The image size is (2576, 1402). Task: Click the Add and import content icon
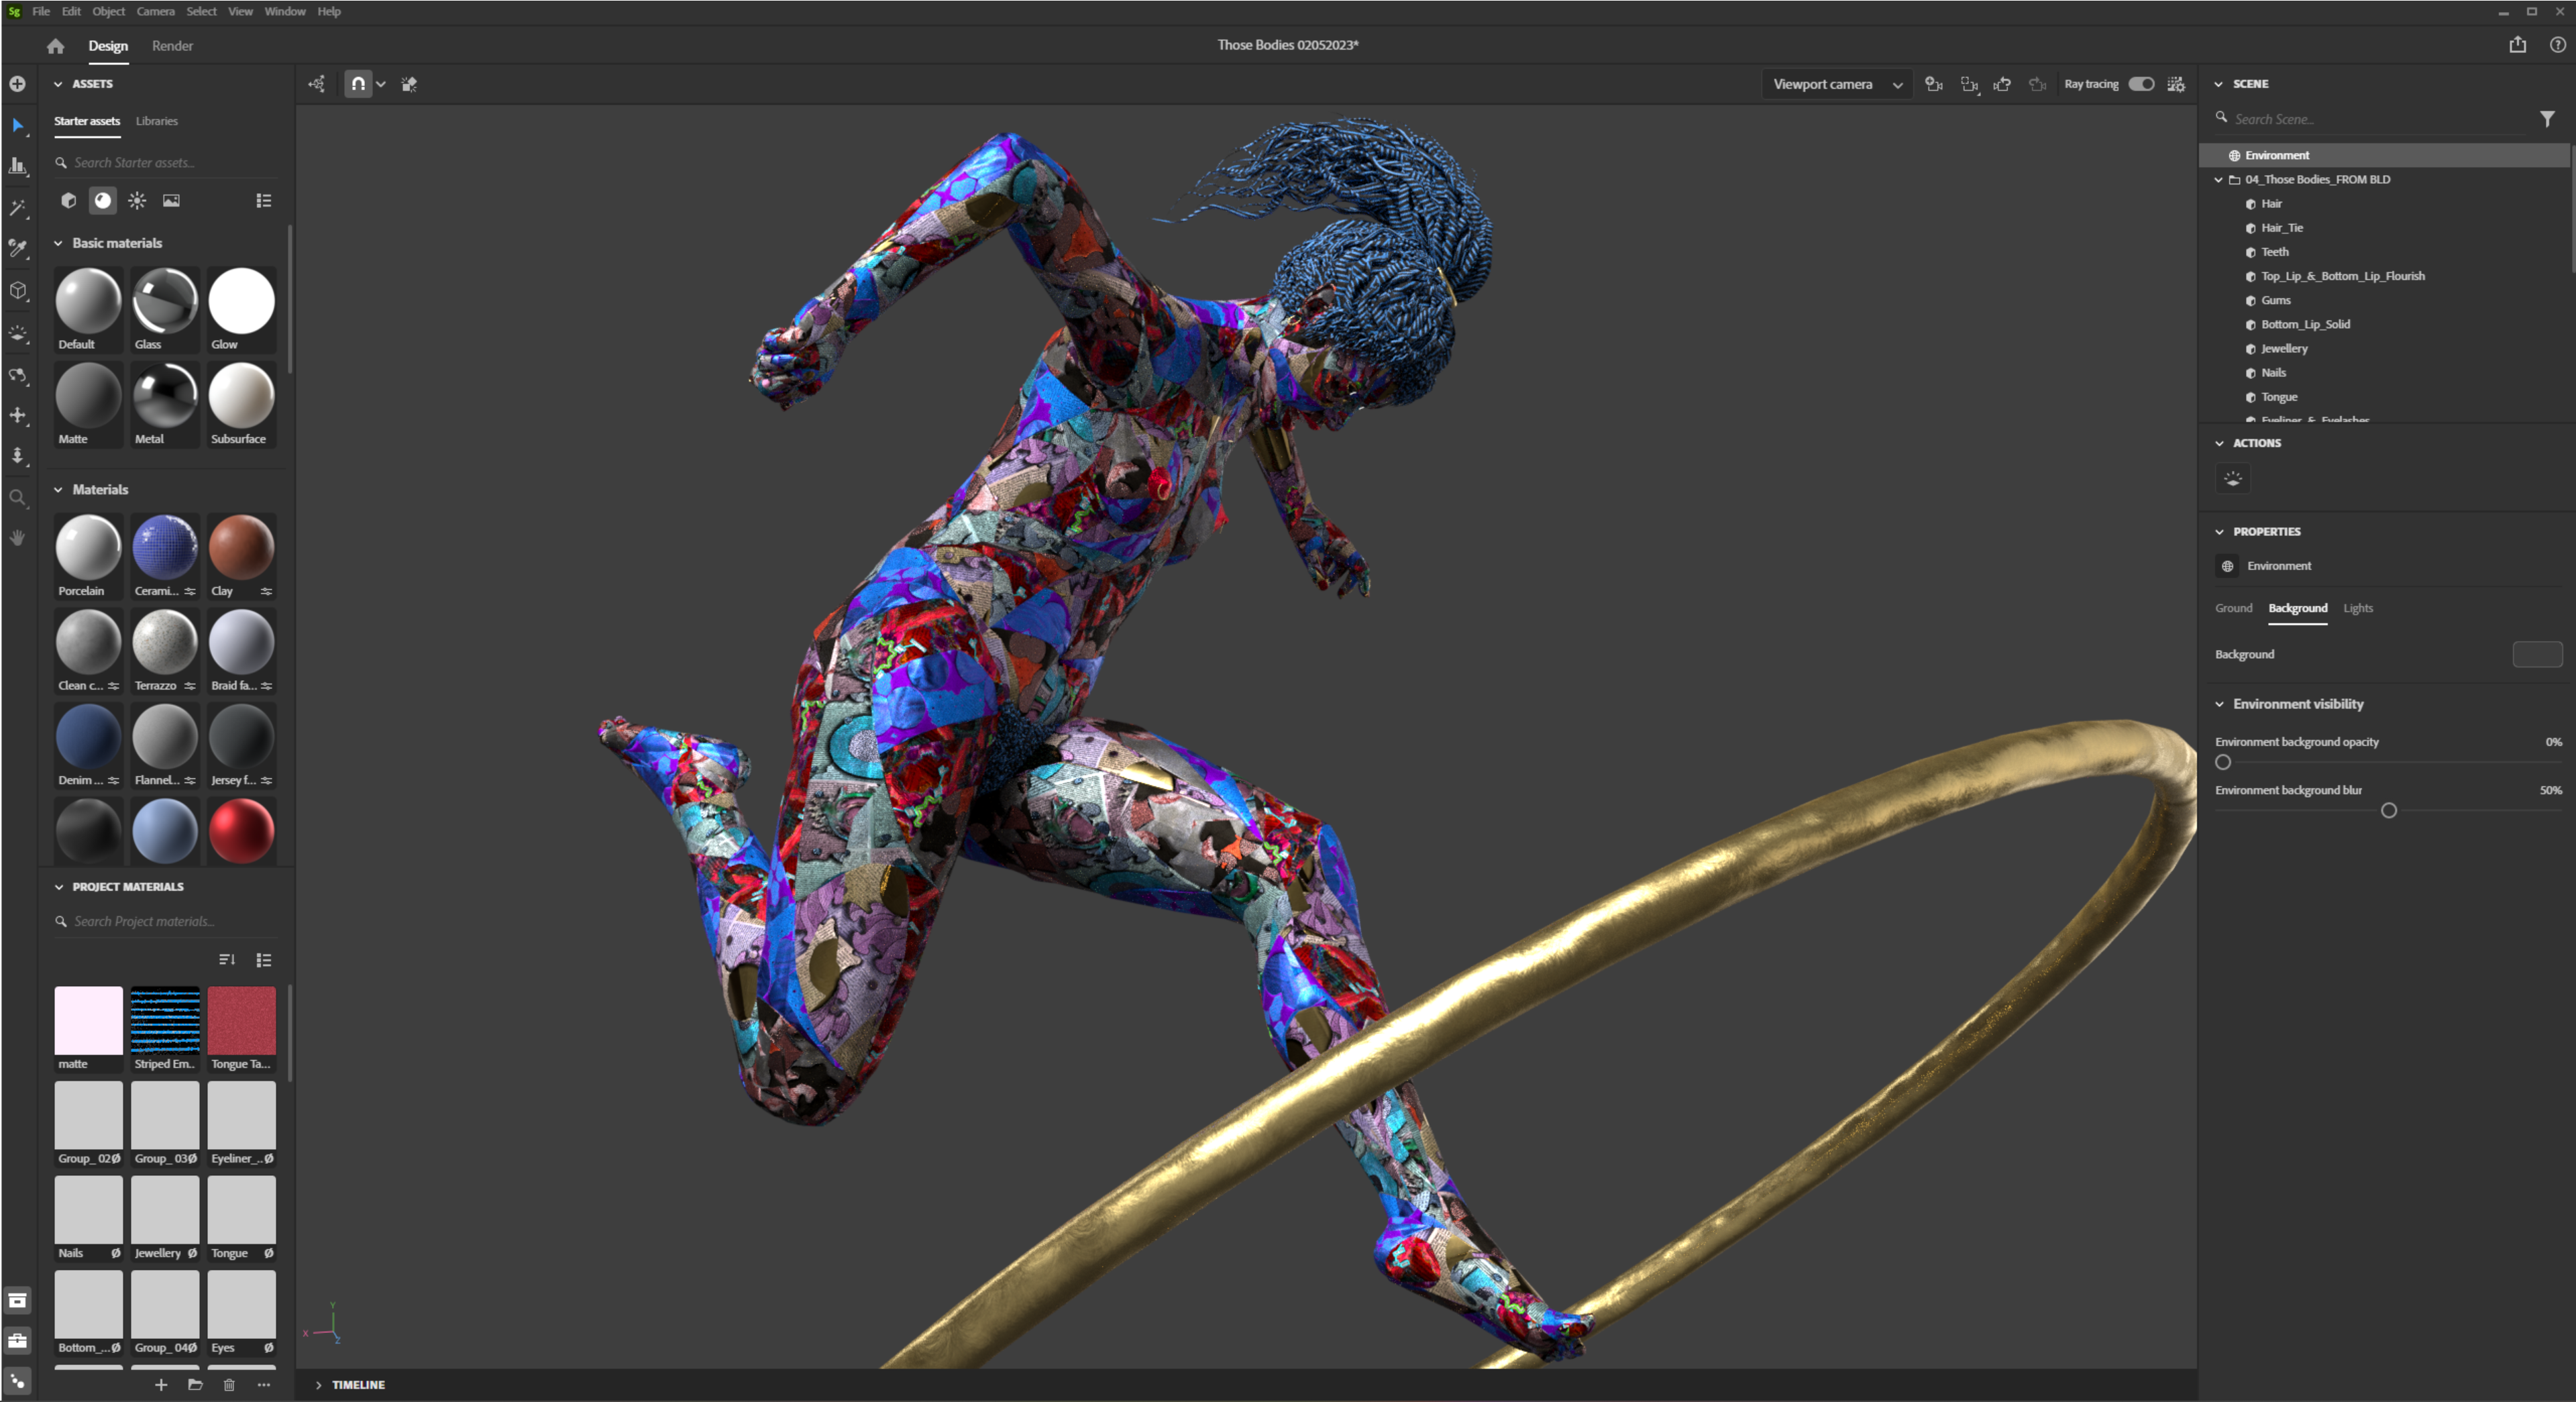18,84
